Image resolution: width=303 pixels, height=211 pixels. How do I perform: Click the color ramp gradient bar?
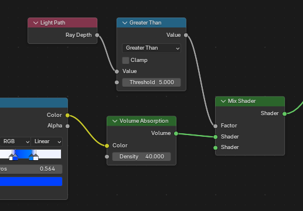click(x=30, y=154)
